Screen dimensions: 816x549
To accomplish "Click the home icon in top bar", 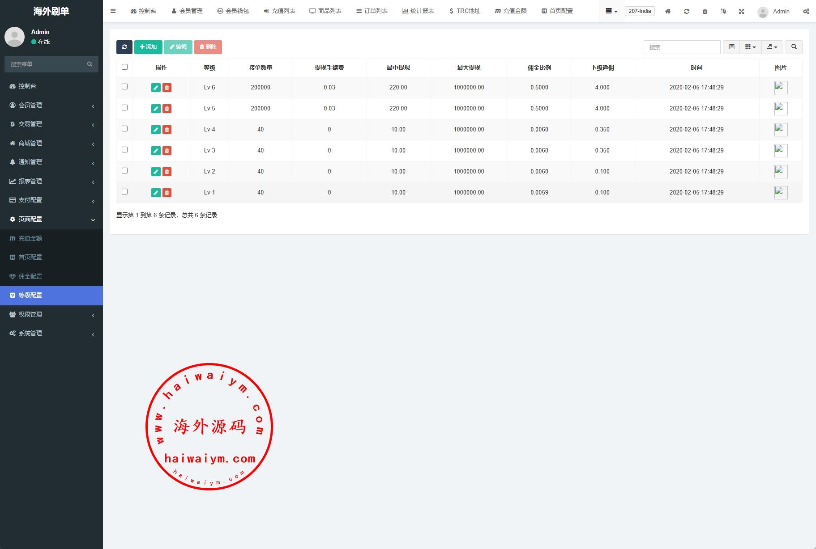I will pyautogui.click(x=667, y=11).
